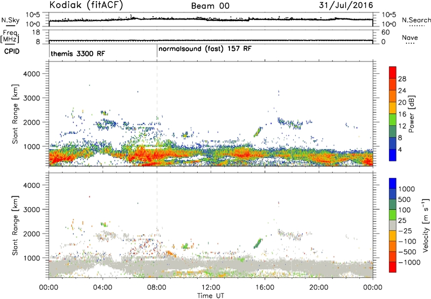Click the red bottom of Velocity colorbar
This screenshot has height=299, width=431.
[x=393, y=267]
